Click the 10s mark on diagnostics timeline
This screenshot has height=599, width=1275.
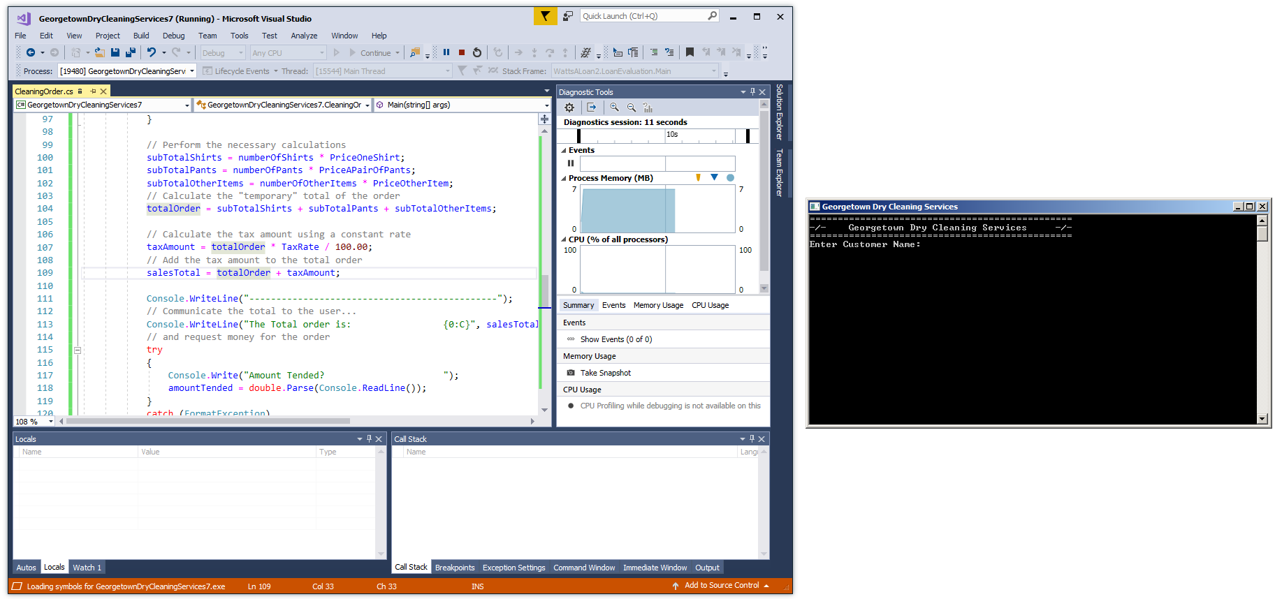click(671, 134)
